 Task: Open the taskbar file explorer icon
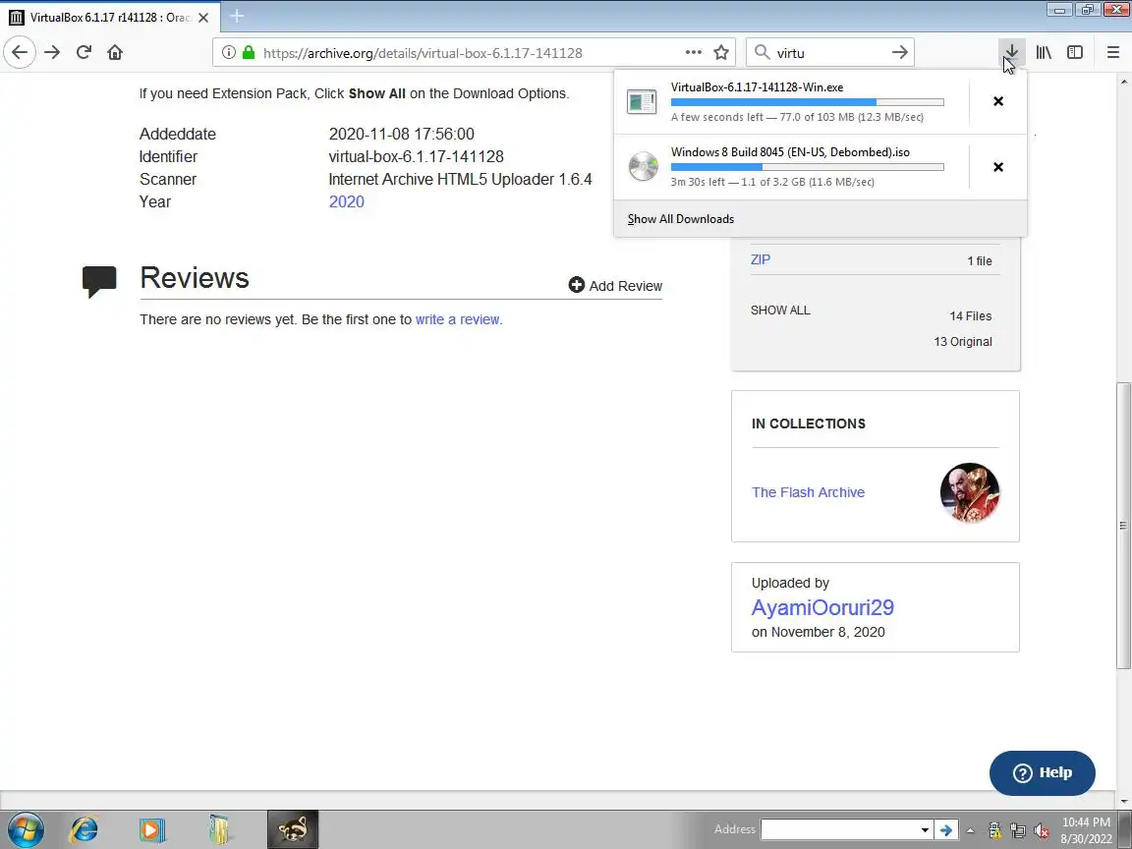point(219,829)
